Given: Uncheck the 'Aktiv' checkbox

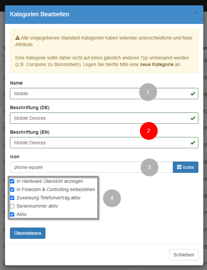Looking at the screenshot, I should [x=12, y=214].
